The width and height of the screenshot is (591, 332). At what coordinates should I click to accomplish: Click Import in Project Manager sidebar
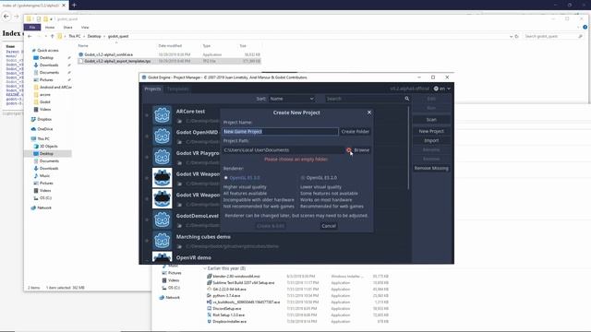[x=431, y=140]
